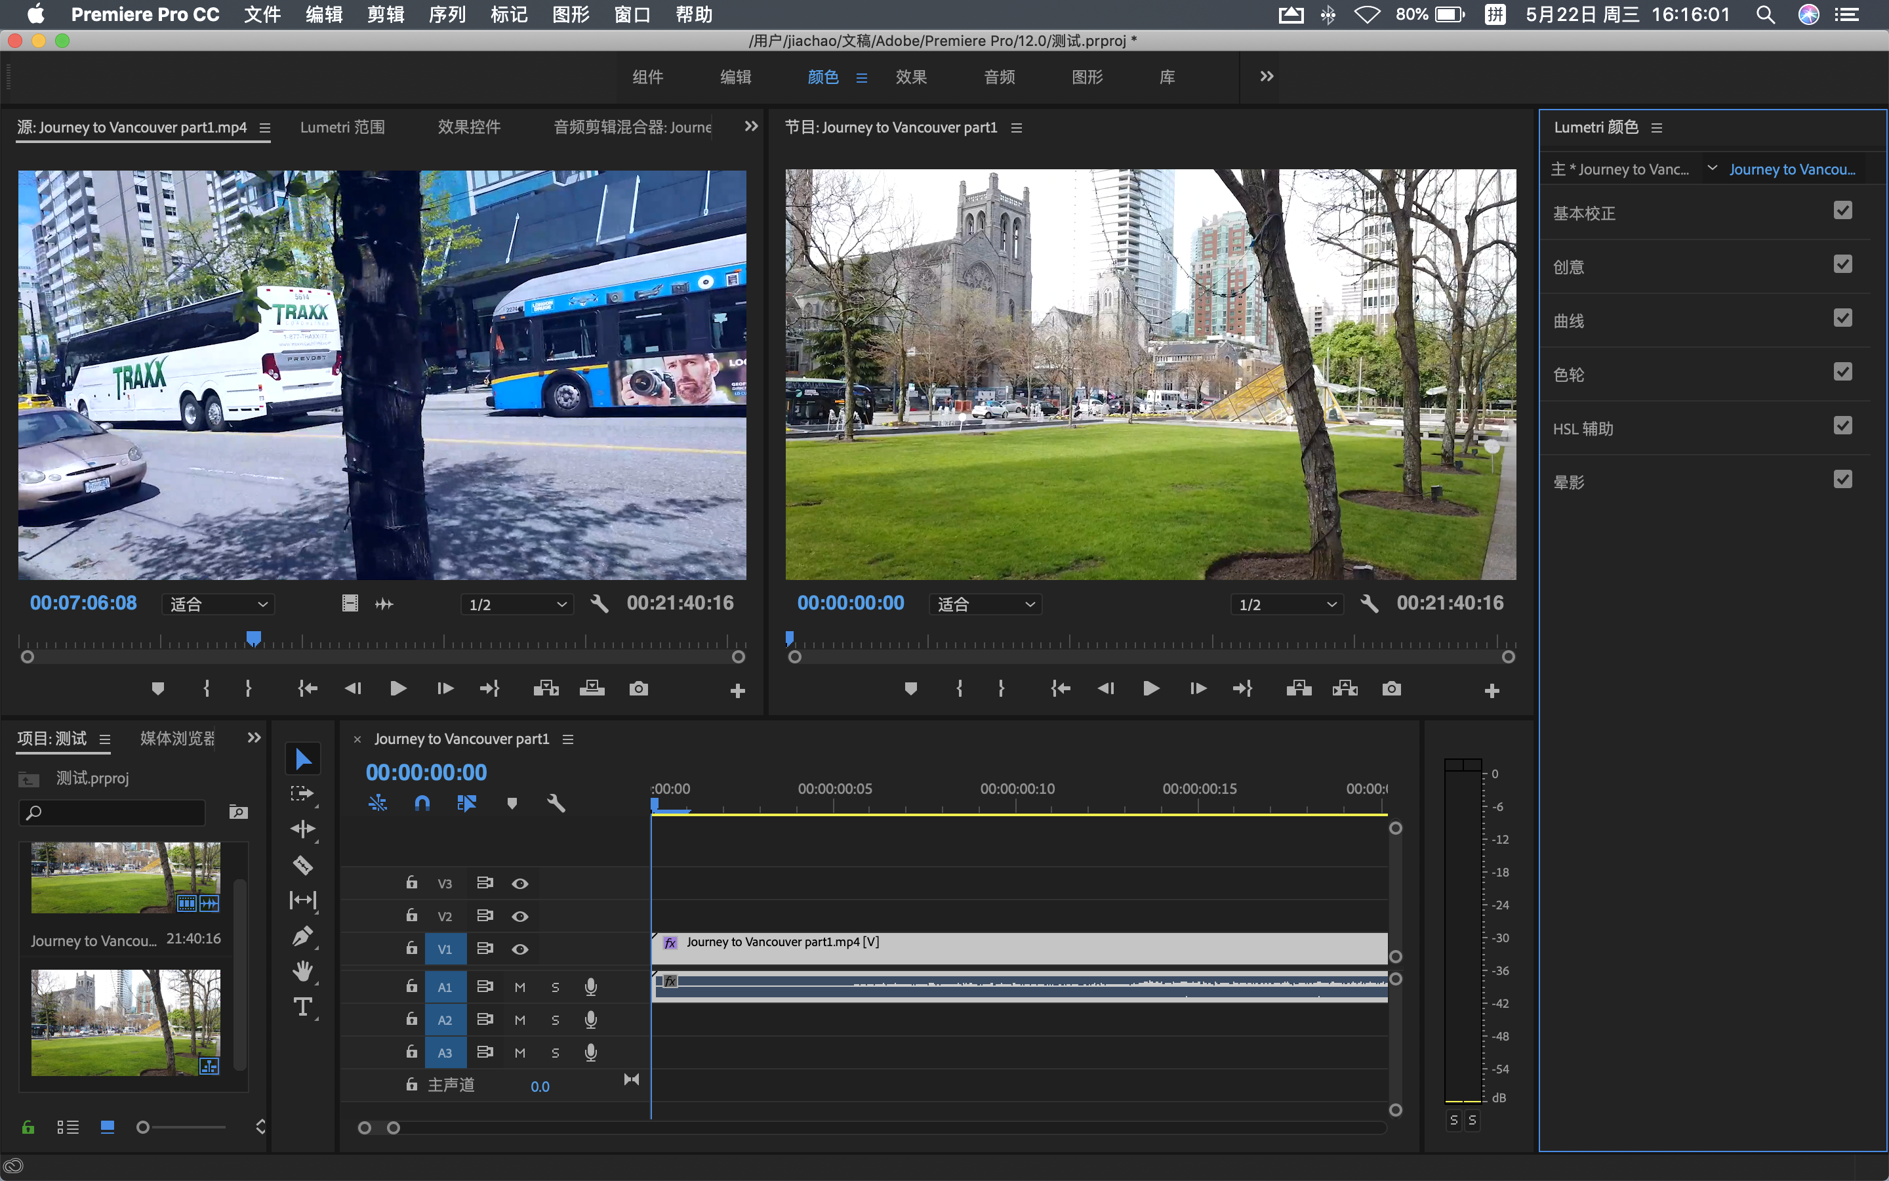Toggle timeline Snap magnet icon
The width and height of the screenshot is (1889, 1181).
422,803
